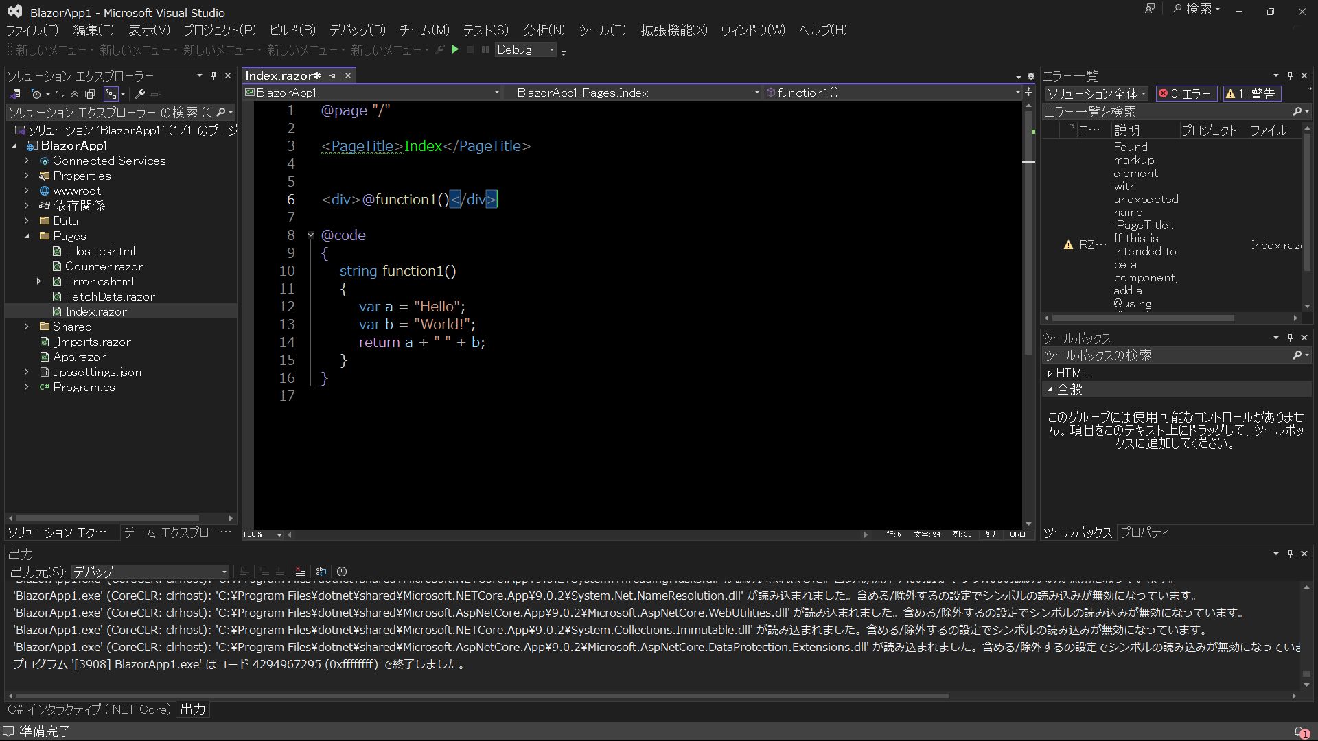Start debugging with green play arrow
Image resolution: width=1318 pixels, height=741 pixels.
click(454, 49)
